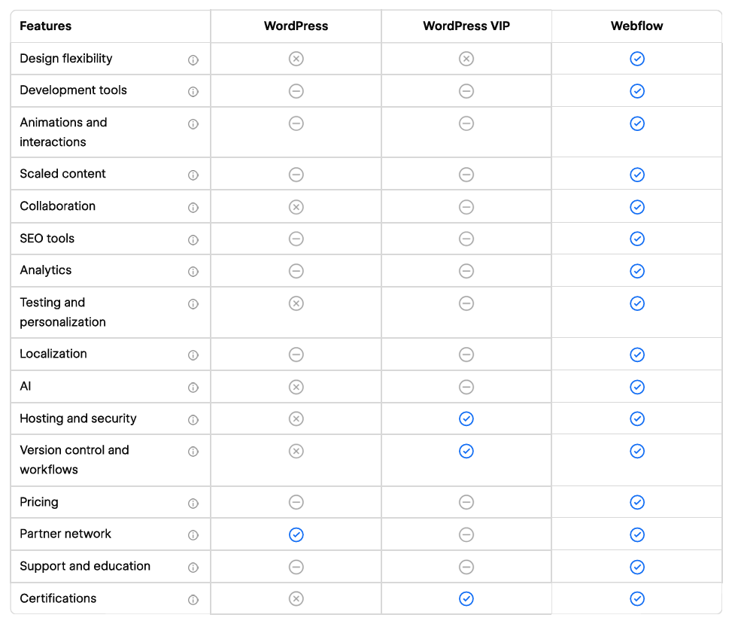
Task: Open the Pricing row info icon
Action: (193, 504)
